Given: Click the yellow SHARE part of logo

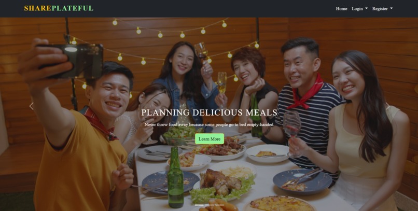Looking at the screenshot, I should pyautogui.click(x=37, y=8).
